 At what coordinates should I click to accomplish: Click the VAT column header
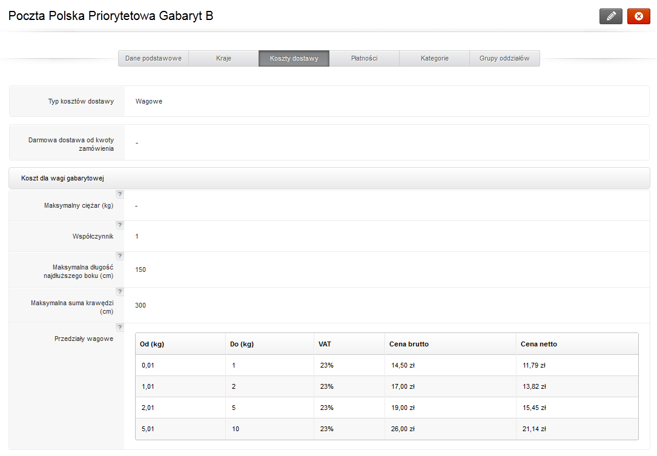[349, 344]
